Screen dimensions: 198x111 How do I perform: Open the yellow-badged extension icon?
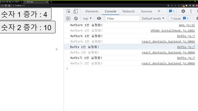click(x=183, y=6)
